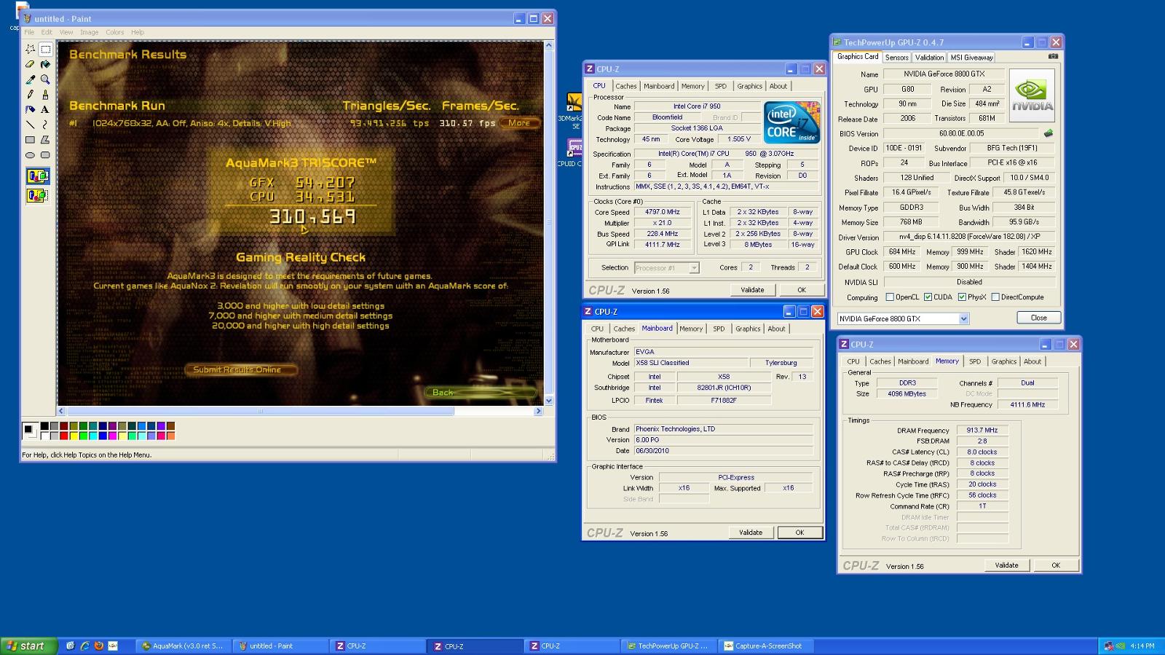Activate the Pick Color eyedropper tool
This screenshot has height=655, width=1165.
pyautogui.click(x=30, y=79)
